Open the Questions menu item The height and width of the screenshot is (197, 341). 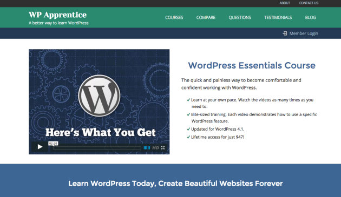pyautogui.click(x=240, y=17)
